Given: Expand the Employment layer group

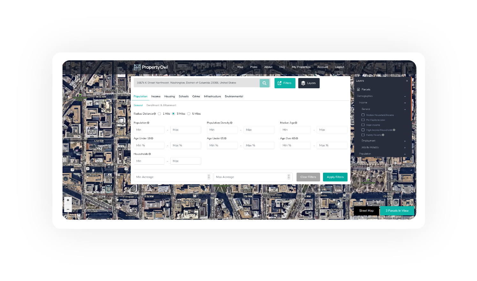Looking at the screenshot, I should (405, 141).
